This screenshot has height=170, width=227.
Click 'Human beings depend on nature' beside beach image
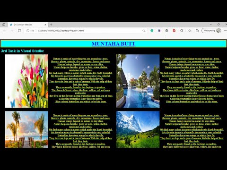[80, 121]
